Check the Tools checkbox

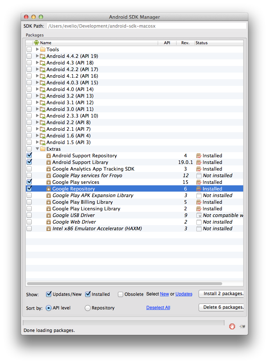[x=29, y=49]
